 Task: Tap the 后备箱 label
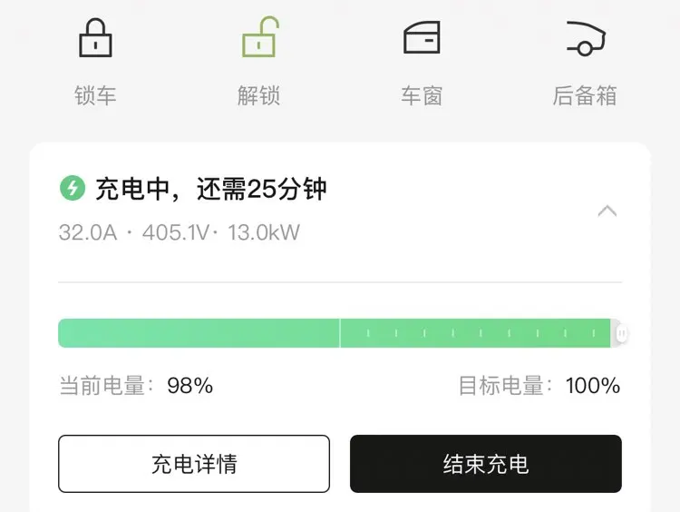pyautogui.click(x=585, y=95)
